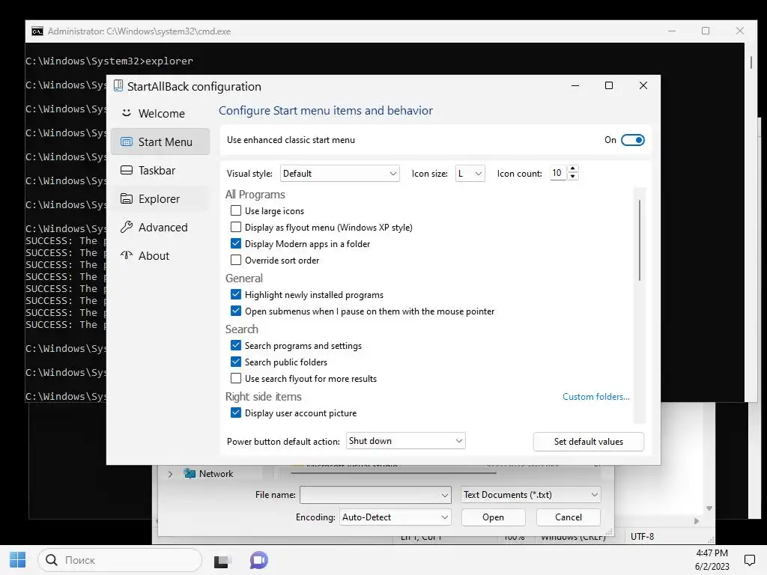Image resolution: width=767 pixels, height=575 pixels.
Task: Open the Custom folders link
Action: point(595,397)
